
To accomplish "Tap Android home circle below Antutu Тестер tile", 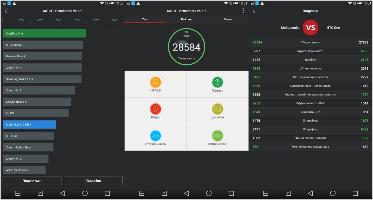I will 209,193.
